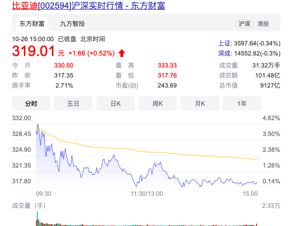Click the volume bar chart
The height and width of the screenshot is (226, 302).
[146, 219]
